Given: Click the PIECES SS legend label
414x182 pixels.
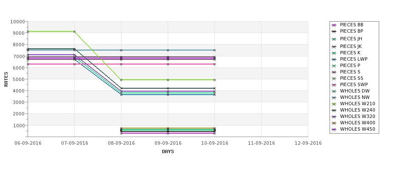Looking at the screenshot, I should click(352, 78).
